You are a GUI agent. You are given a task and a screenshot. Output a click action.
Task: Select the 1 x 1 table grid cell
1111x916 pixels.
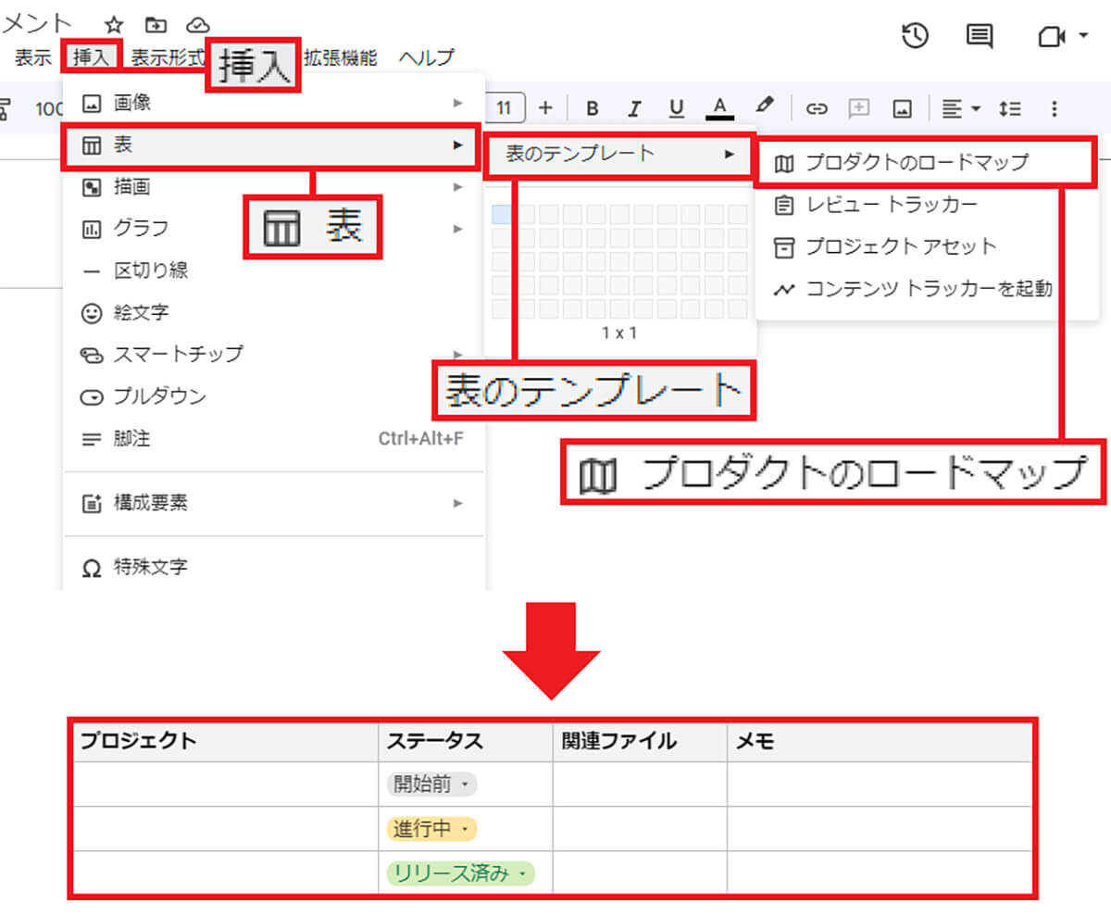[x=502, y=215]
